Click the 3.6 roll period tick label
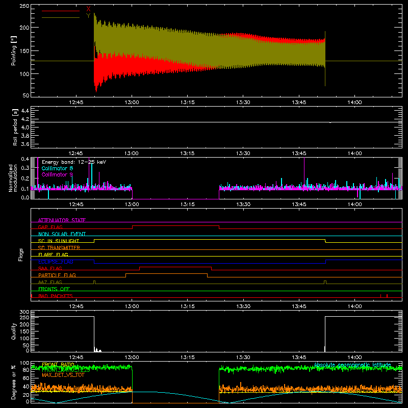The width and height of the screenshot is (408, 408). [25, 144]
